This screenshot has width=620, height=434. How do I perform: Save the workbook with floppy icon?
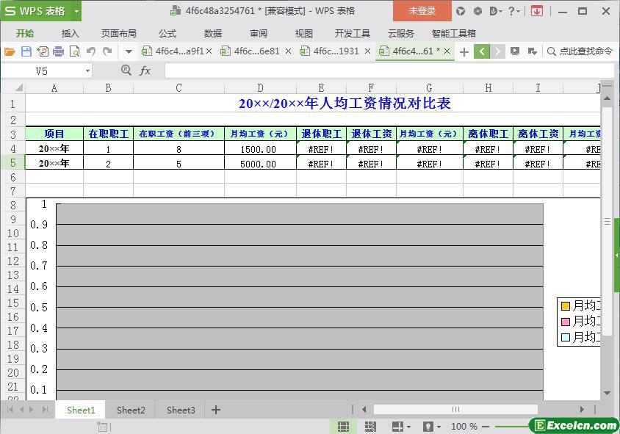26,51
